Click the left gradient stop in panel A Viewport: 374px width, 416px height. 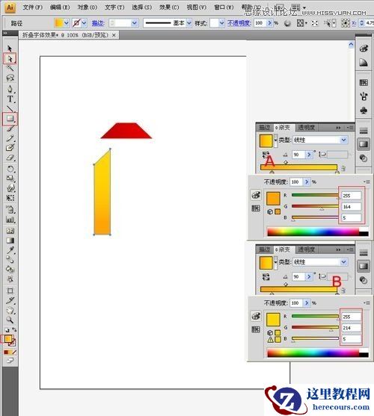click(272, 172)
